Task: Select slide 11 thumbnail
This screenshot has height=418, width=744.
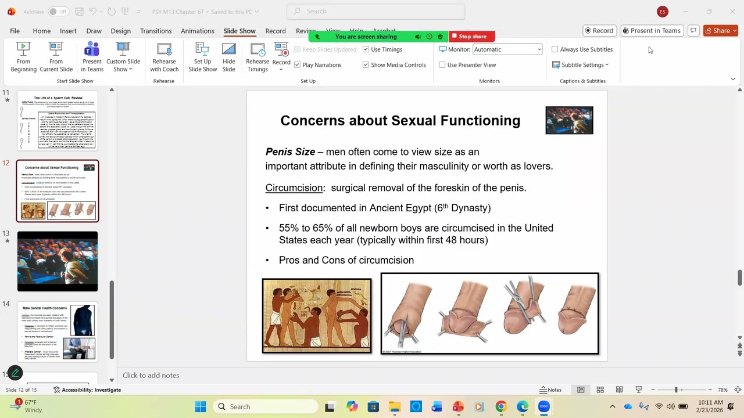Action: tap(58, 120)
